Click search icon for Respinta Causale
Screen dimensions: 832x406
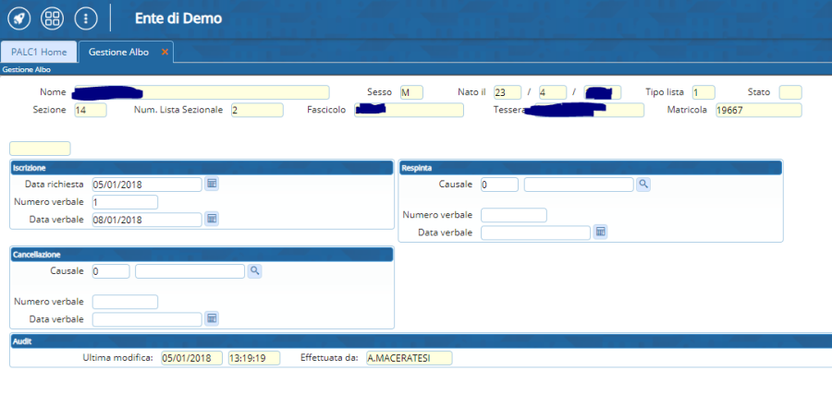pyautogui.click(x=643, y=184)
